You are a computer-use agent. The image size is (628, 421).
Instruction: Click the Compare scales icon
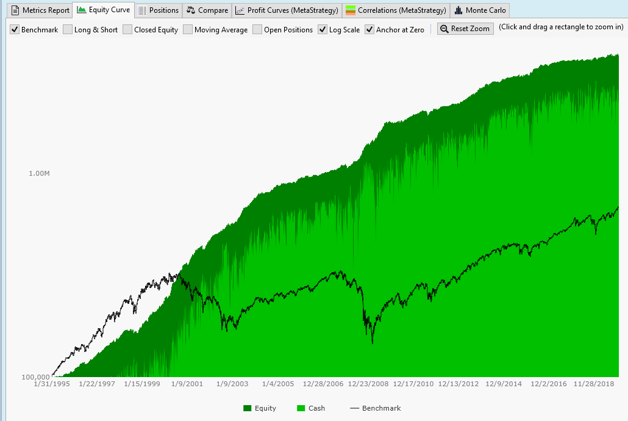[191, 10]
